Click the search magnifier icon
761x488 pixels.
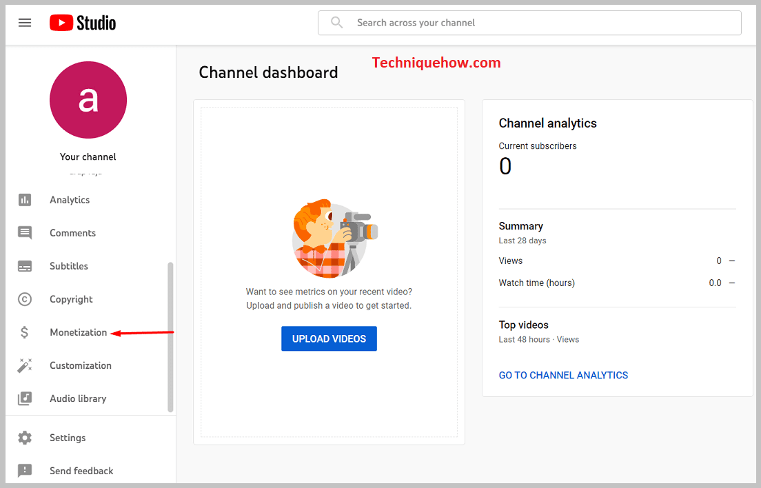coord(336,22)
